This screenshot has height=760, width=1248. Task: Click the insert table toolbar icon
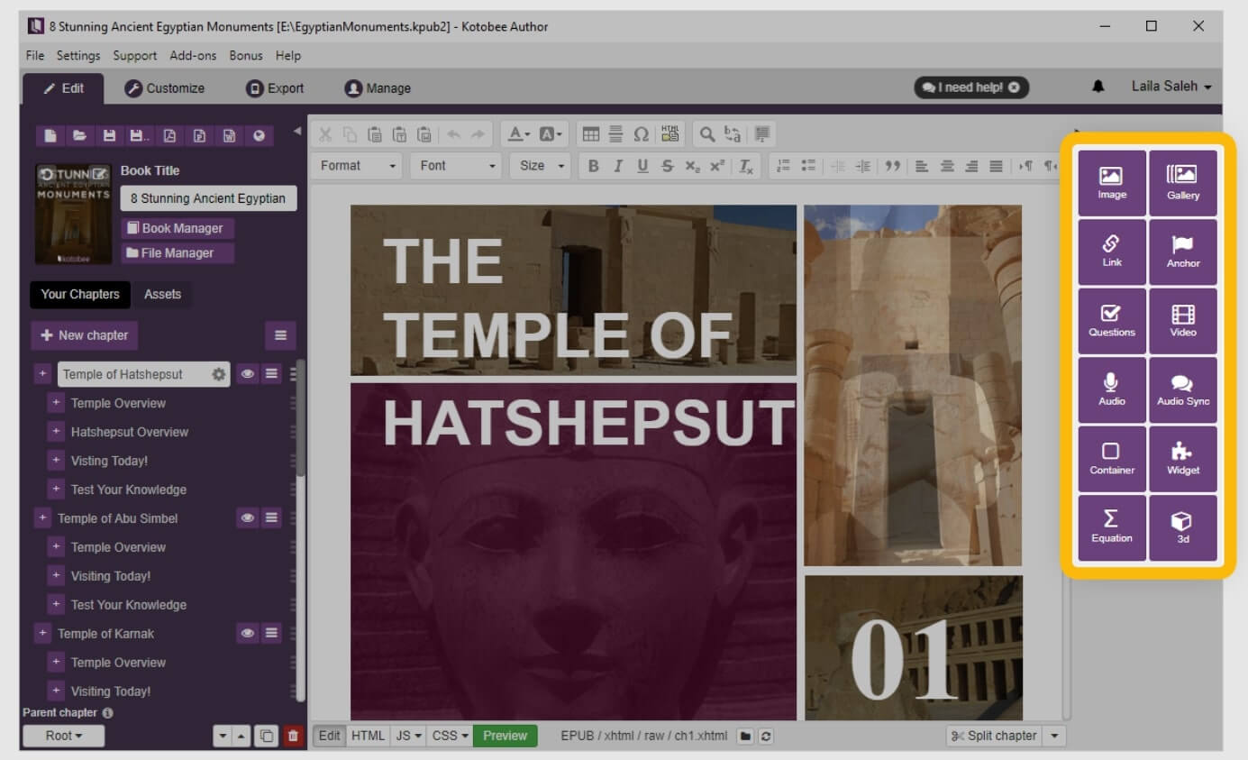pos(591,134)
